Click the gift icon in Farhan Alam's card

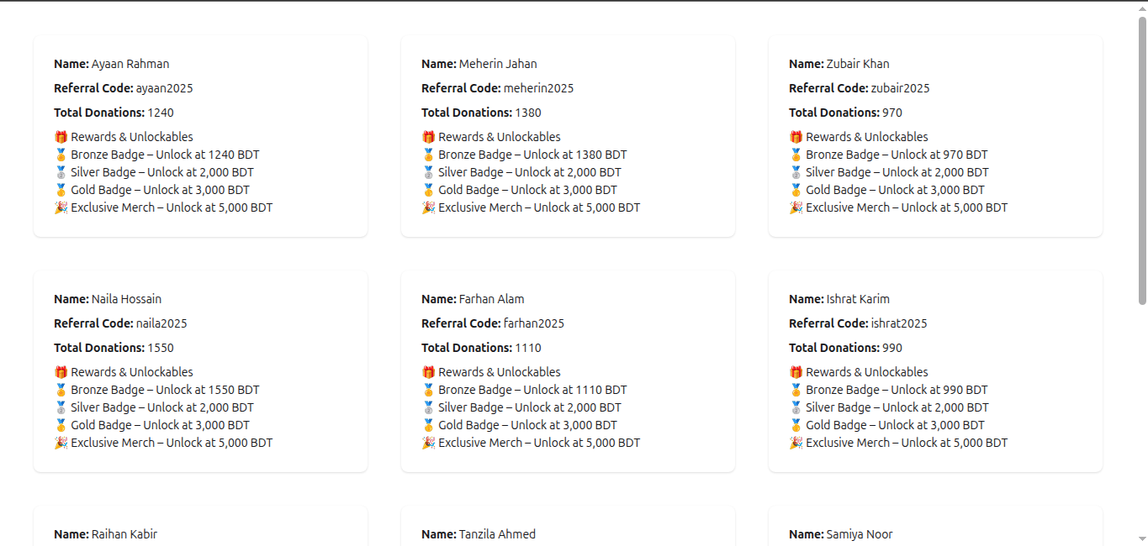(x=428, y=372)
